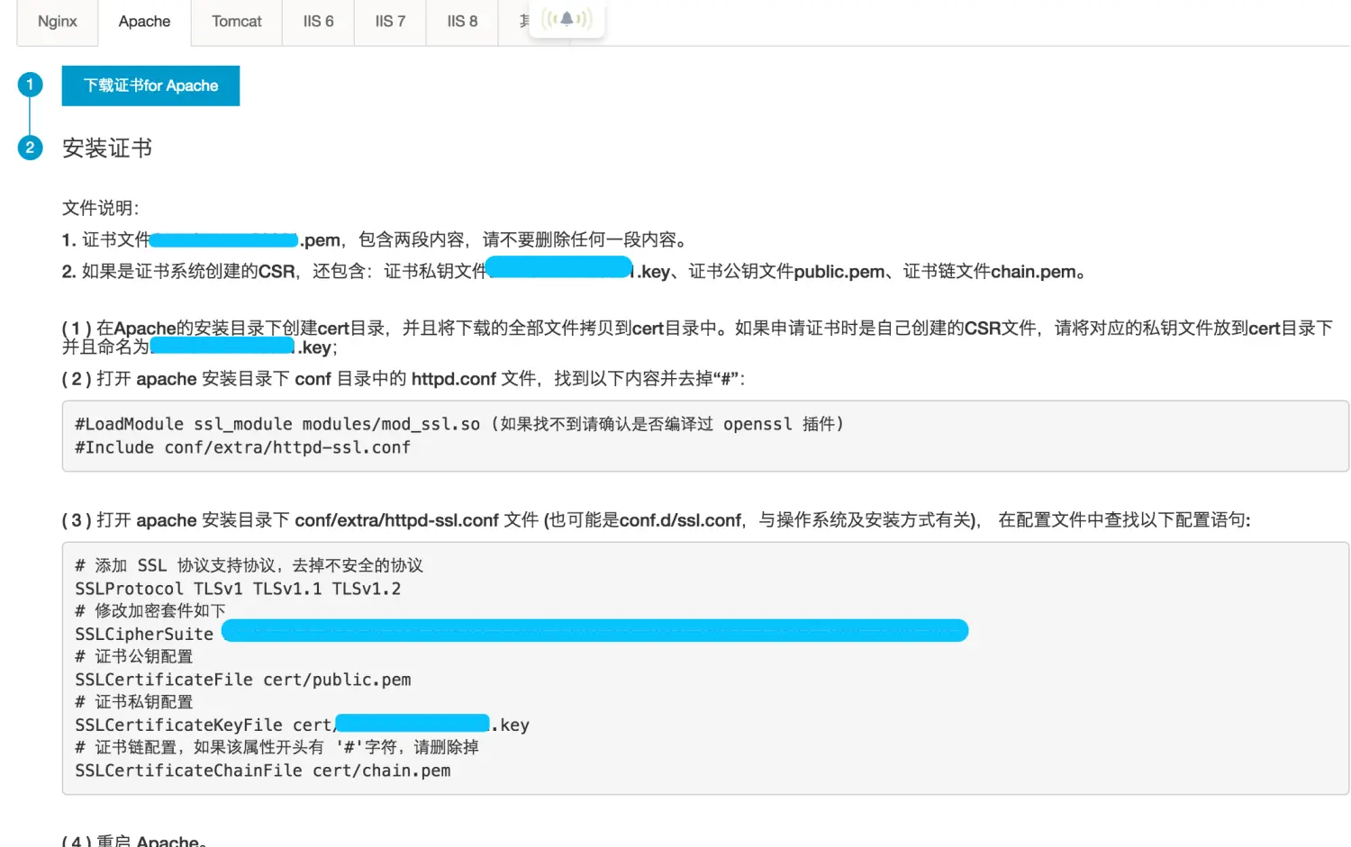Switch to the Nginx tab

pyautogui.click(x=58, y=22)
